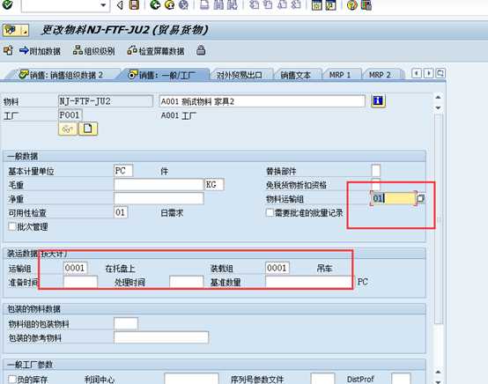Go to next page icon
The image size is (488, 384).
282,4
